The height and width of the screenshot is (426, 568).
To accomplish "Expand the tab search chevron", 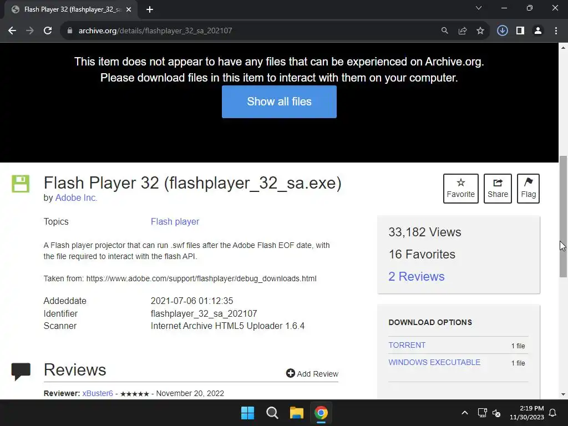I will pos(479,8).
